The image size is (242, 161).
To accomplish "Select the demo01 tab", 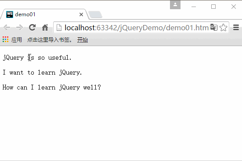I will point(44,14).
